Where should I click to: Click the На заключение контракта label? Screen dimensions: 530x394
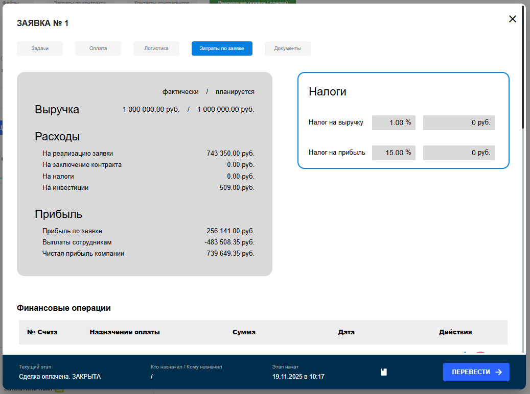(82, 165)
